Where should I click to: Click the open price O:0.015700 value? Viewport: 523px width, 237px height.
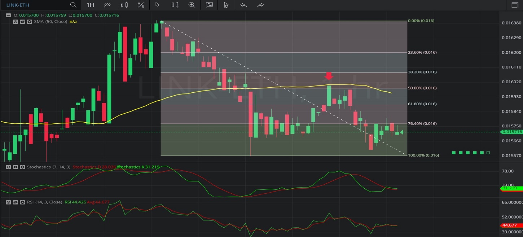[26, 16]
